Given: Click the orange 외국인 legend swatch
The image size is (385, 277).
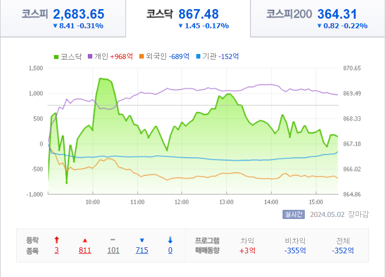Looking at the screenshot, I should 141,57.
